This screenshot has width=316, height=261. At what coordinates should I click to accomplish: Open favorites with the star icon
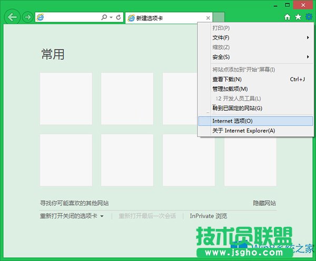298,17
